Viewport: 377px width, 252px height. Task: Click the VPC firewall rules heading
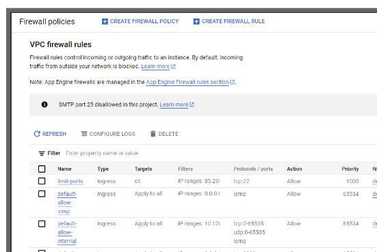click(x=61, y=44)
